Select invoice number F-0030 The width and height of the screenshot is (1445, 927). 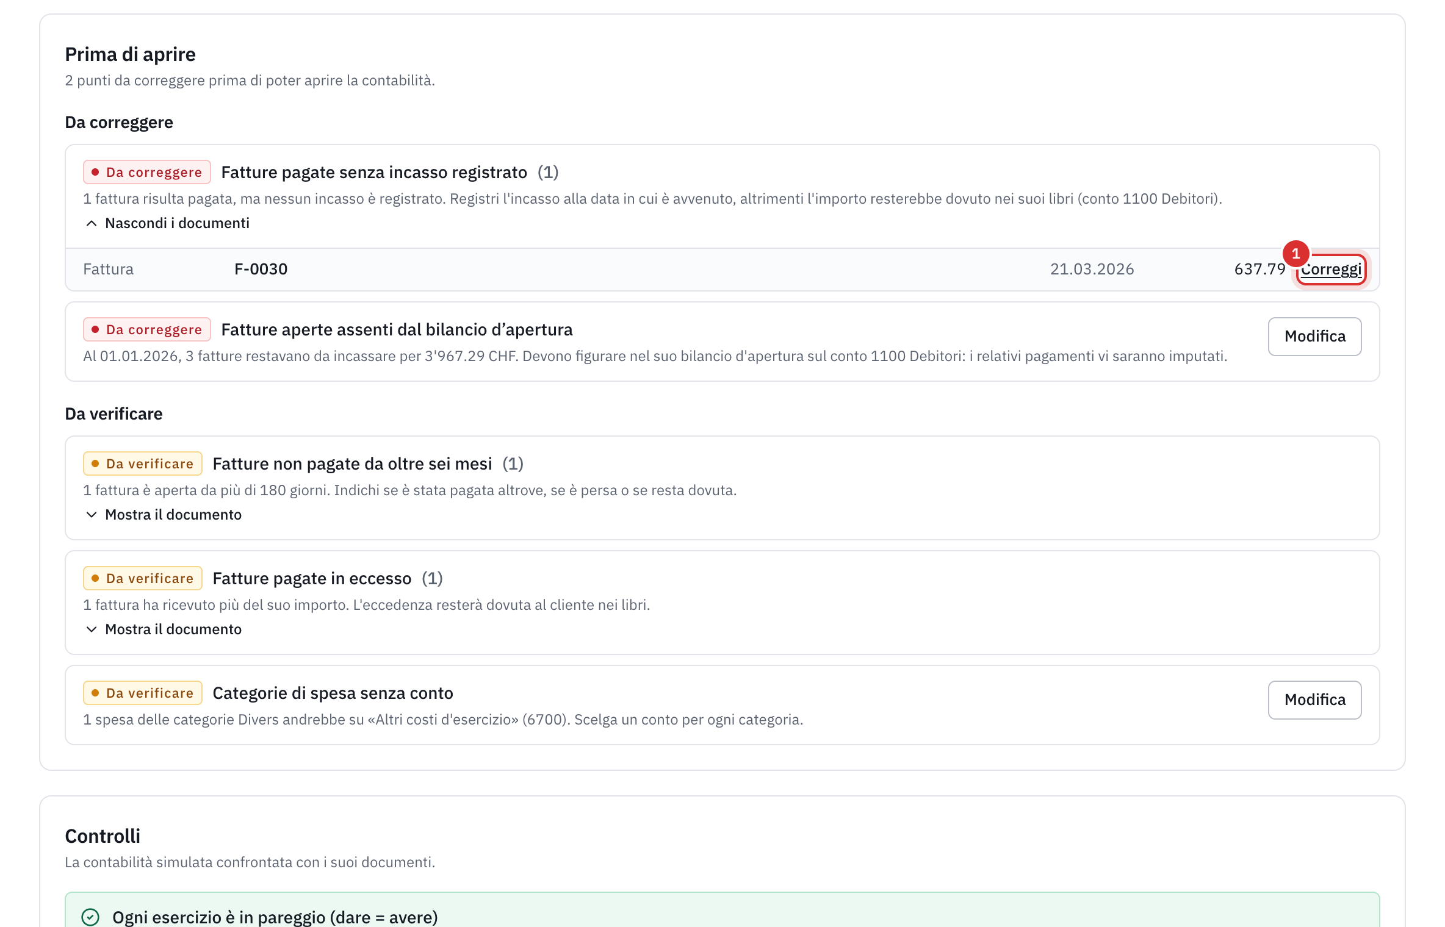coord(261,269)
